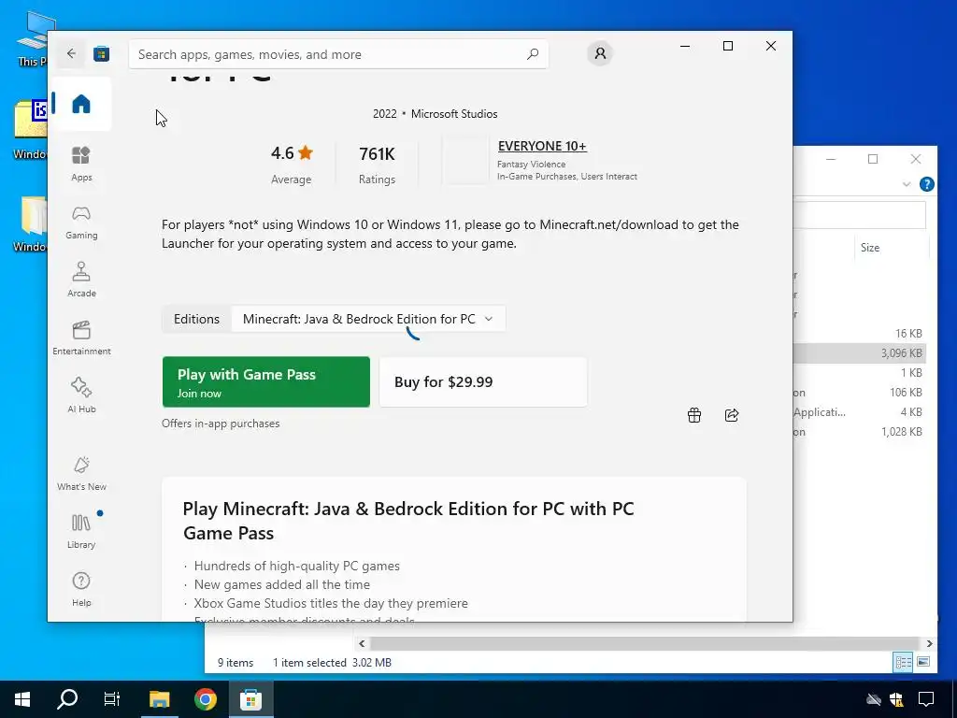Select the file sized 1 KB
Viewport: 957px width, 718px height.
860,372
